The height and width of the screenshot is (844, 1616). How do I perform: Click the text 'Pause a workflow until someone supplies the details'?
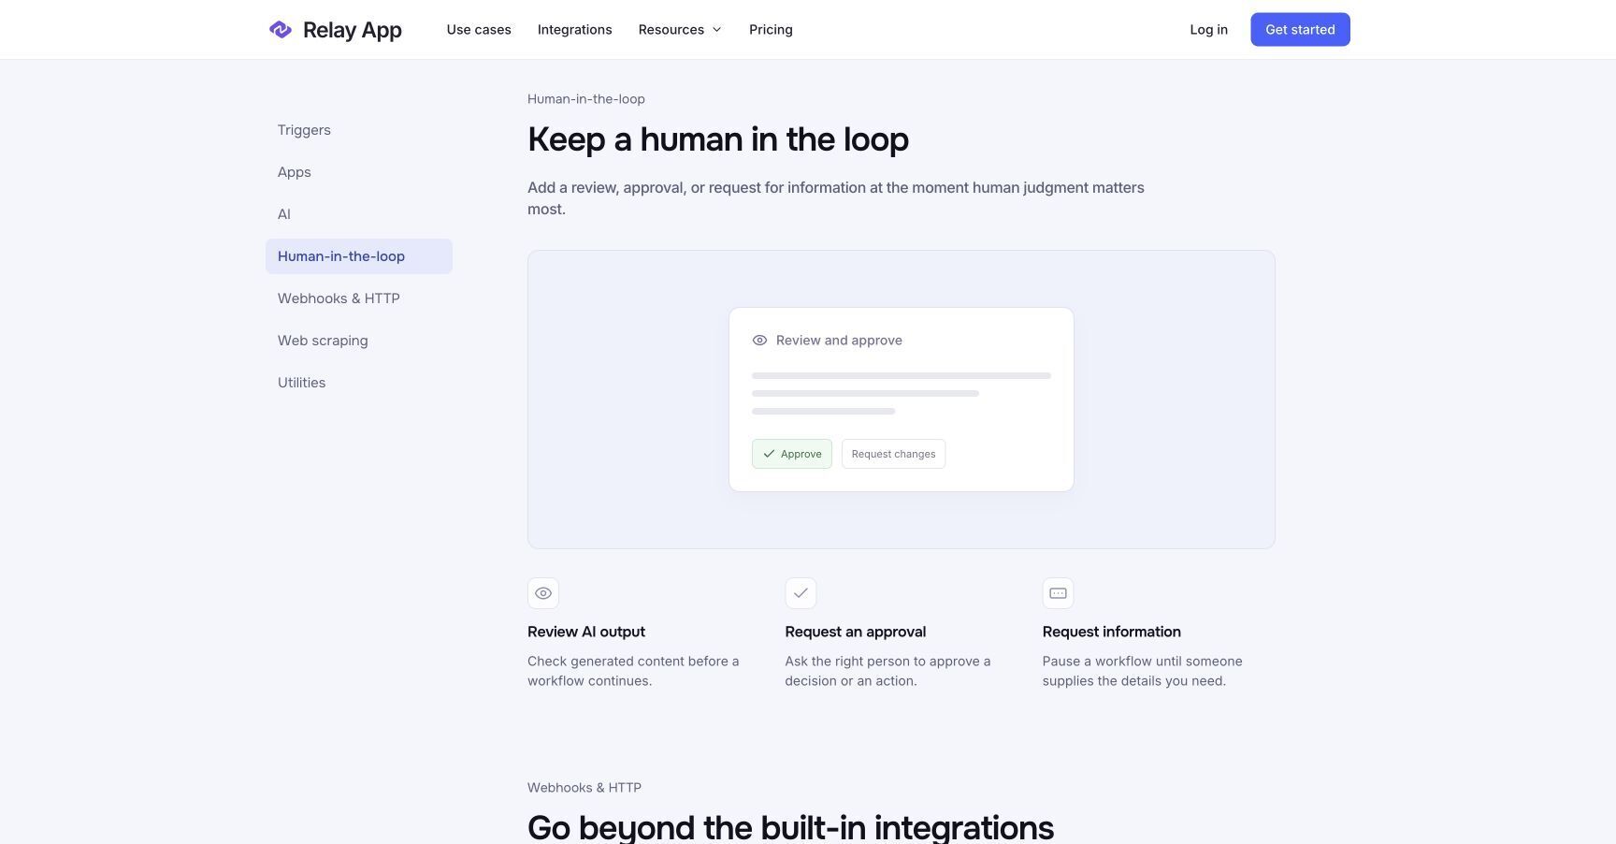[1142, 671]
